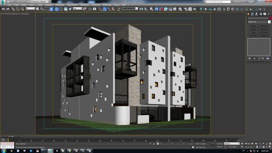Toggle Selection Lock padlock in status bar
Image resolution: width=272 pixels, height=153 pixels.
click(154, 144)
